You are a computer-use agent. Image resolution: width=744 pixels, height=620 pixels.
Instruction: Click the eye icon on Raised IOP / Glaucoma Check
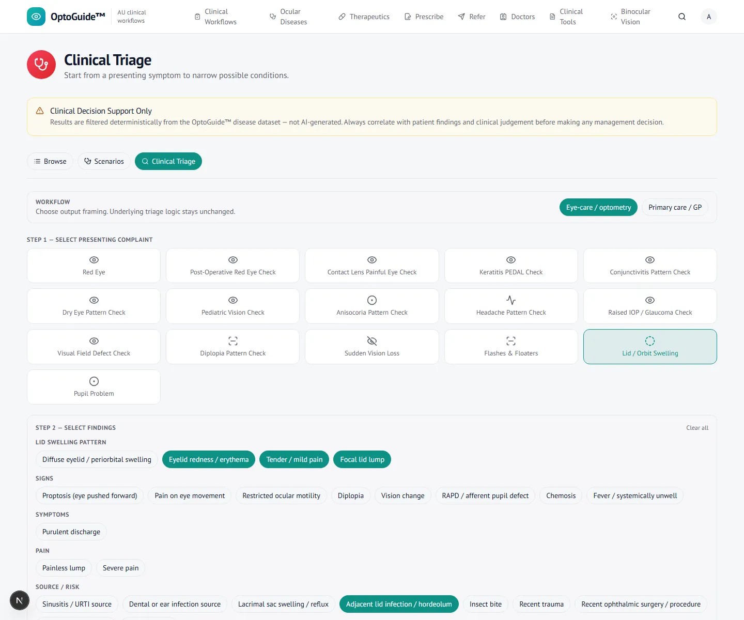point(650,300)
